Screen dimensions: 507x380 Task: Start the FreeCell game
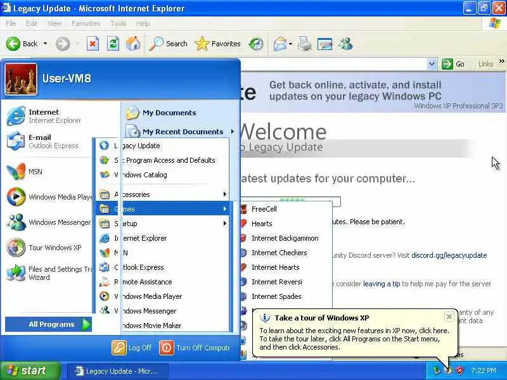pyautogui.click(x=286, y=209)
